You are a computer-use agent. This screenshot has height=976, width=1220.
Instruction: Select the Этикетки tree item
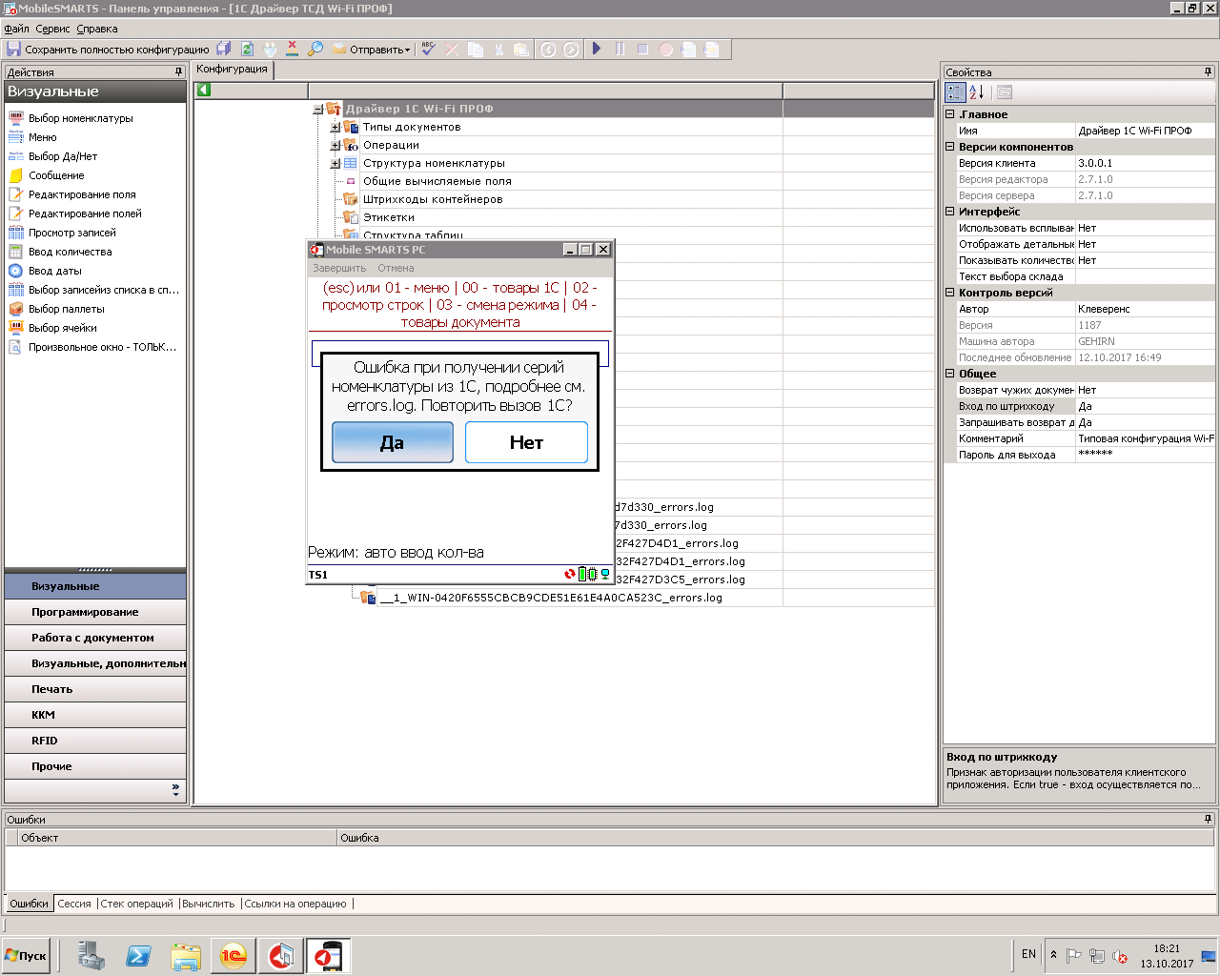pos(388,217)
